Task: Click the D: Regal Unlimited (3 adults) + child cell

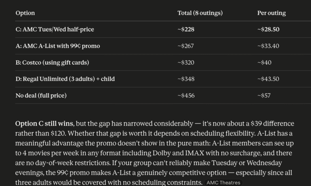Action: 65,79
